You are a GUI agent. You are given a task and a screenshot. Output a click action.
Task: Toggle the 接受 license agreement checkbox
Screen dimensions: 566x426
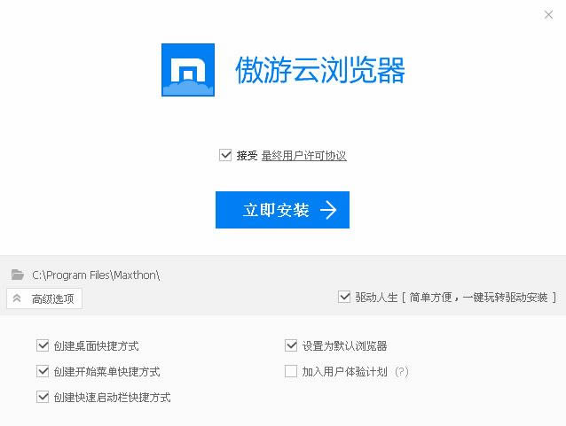pyautogui.click(x=225, y=155)
